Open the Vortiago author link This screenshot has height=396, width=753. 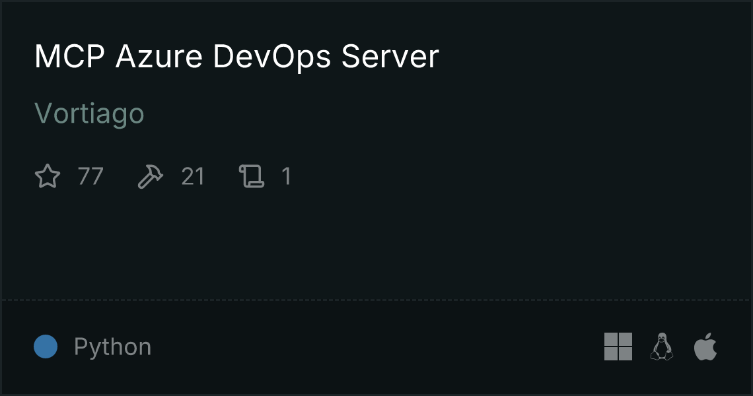coord(89,114)
